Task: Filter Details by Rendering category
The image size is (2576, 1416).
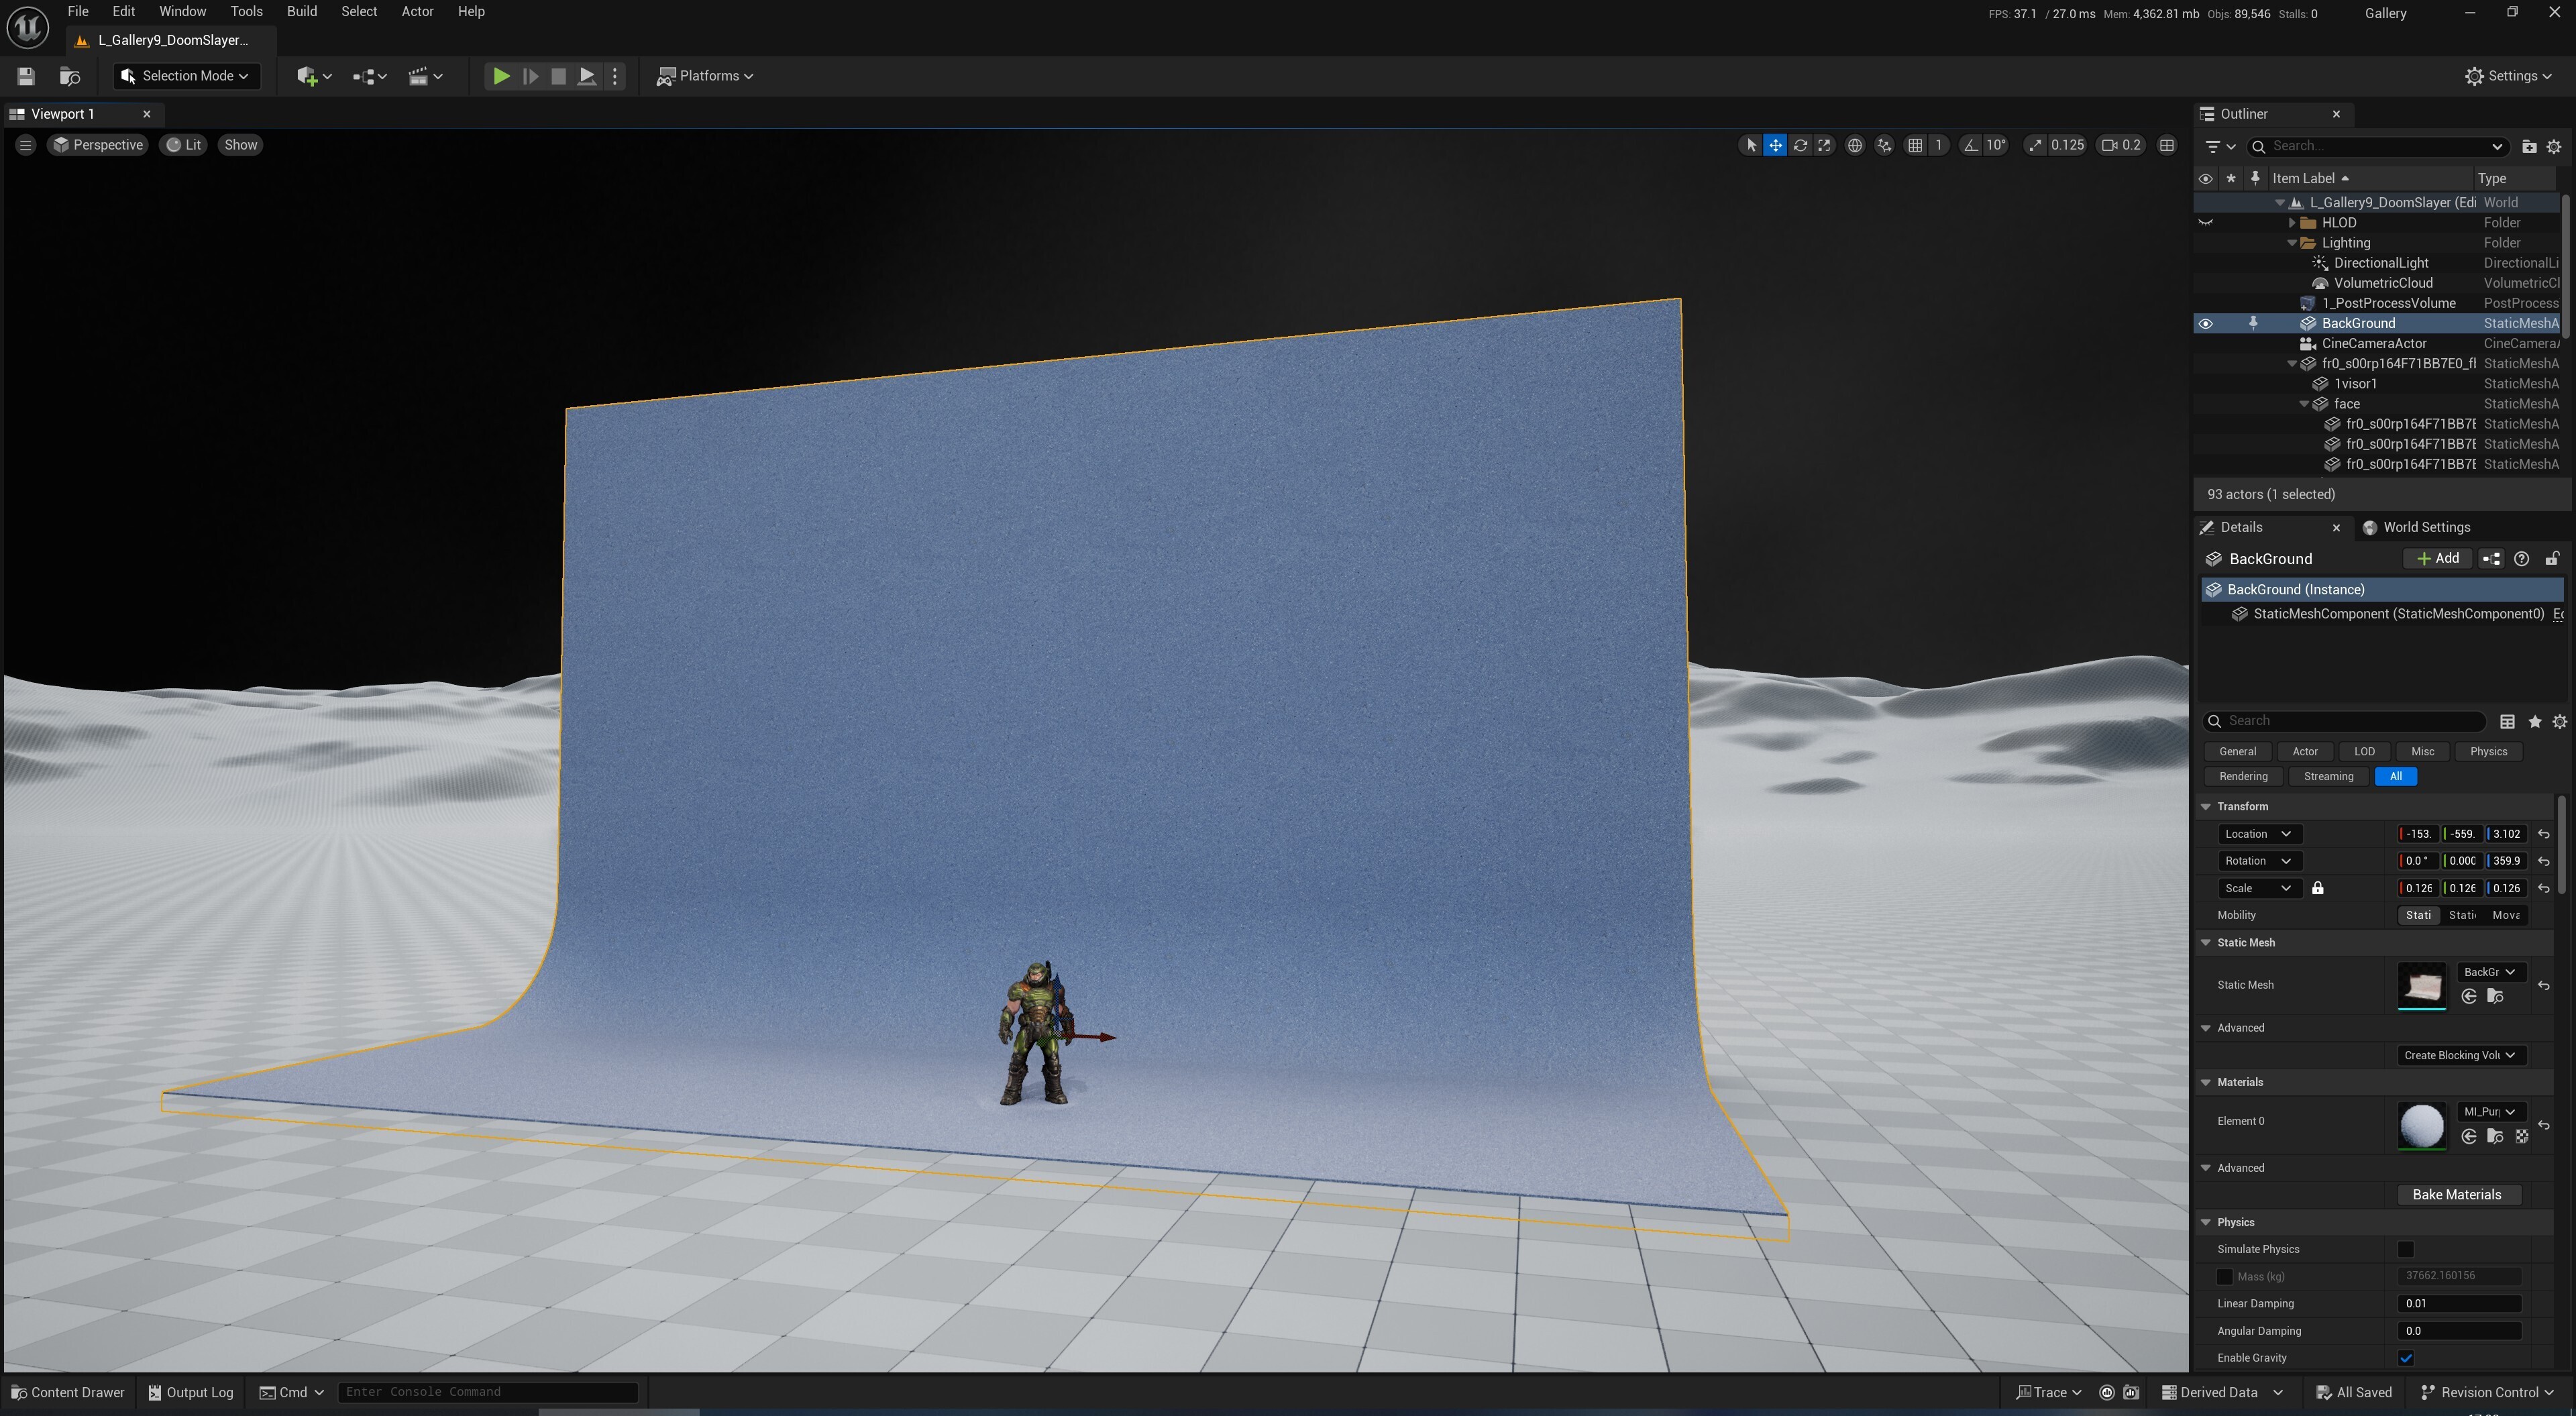Action: coord(2243,776)
